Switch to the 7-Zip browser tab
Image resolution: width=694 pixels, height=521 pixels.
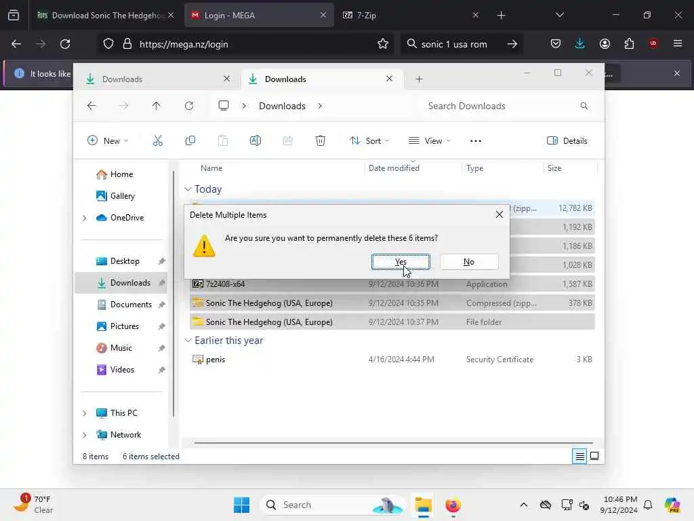pos(411,15)
